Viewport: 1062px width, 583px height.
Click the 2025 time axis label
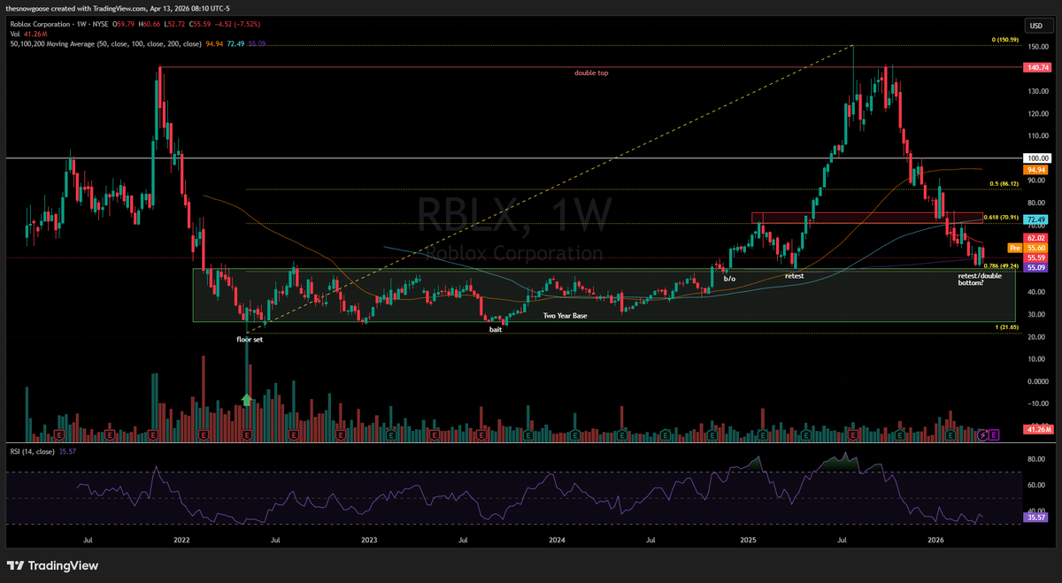point(748,539)
